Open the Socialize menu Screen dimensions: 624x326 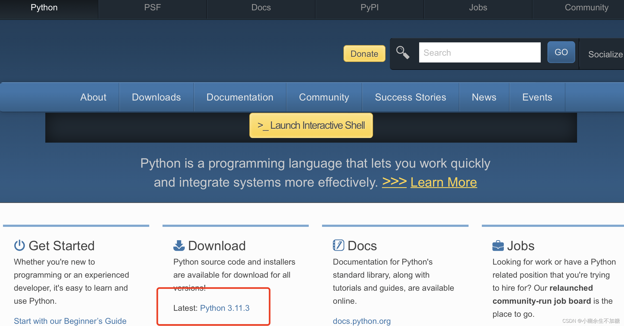[x=605, y=54]
